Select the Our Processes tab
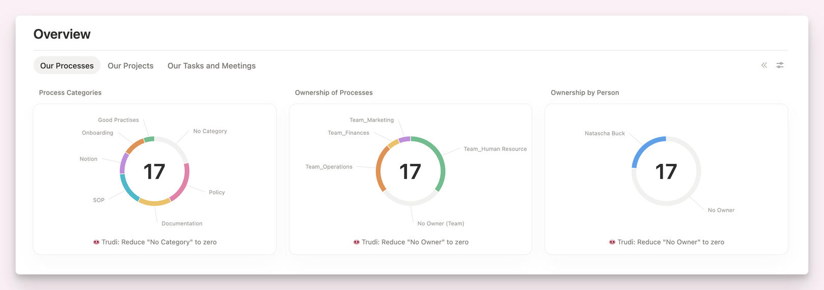This screenshot has width=824, height=290. [x=67, y=66]
